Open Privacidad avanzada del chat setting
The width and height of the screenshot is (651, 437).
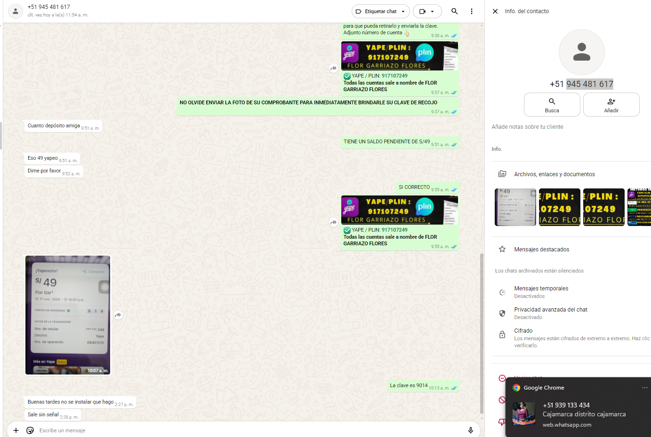[550, 313]
